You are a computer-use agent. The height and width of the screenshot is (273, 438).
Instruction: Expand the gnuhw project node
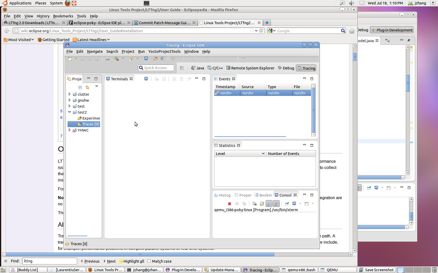(70, 100)
